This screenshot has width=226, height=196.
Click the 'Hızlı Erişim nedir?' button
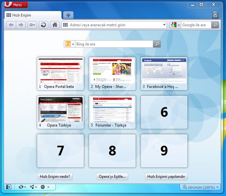point(55,177)
